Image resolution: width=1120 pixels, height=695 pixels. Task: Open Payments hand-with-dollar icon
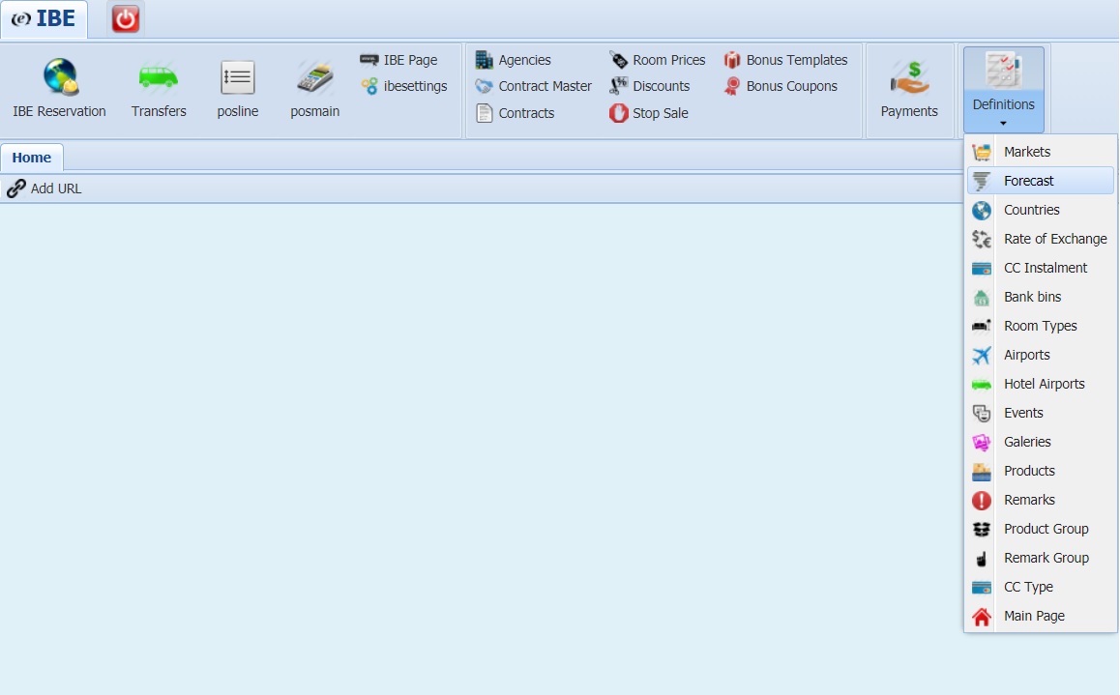coord(908,77)
